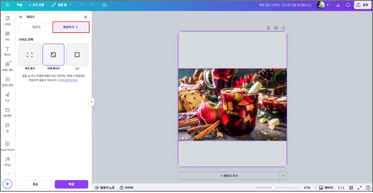This screenshot has height=193, width=373.
Task: Open the 요소 elements panel
Action: (x=7, y=36)
